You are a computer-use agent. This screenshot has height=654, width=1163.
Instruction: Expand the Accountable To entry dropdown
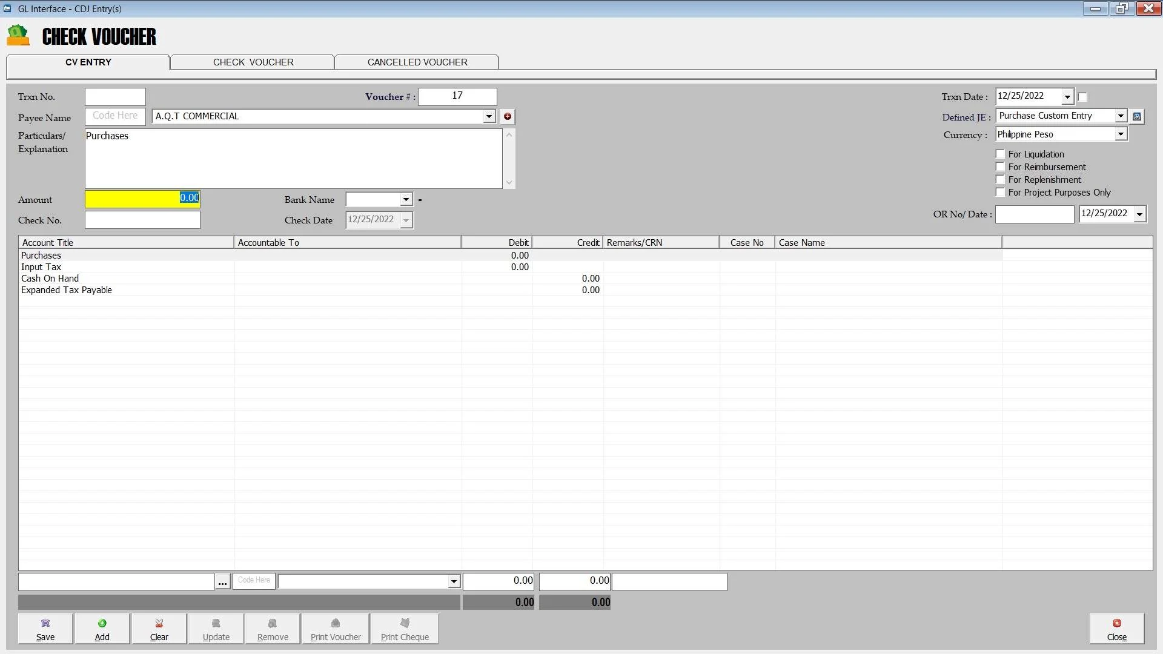coord(454,582)
